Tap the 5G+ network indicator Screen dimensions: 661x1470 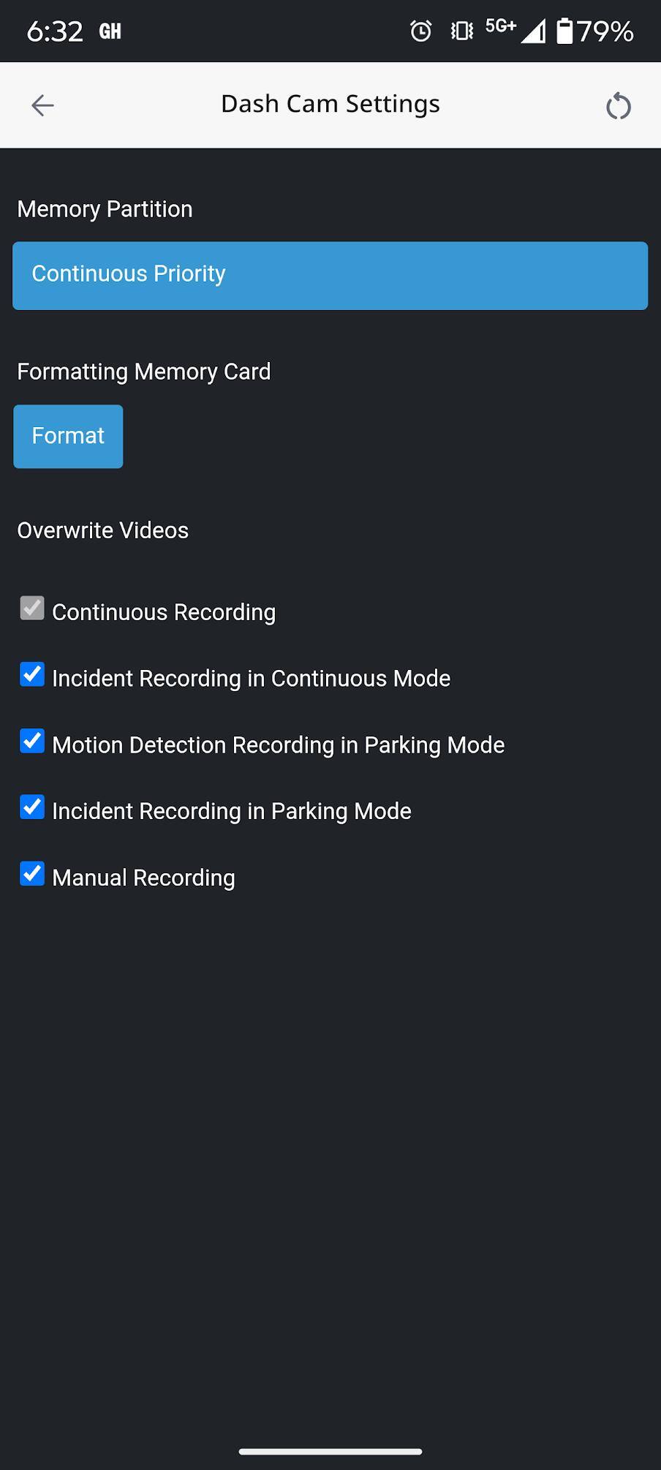501,27
